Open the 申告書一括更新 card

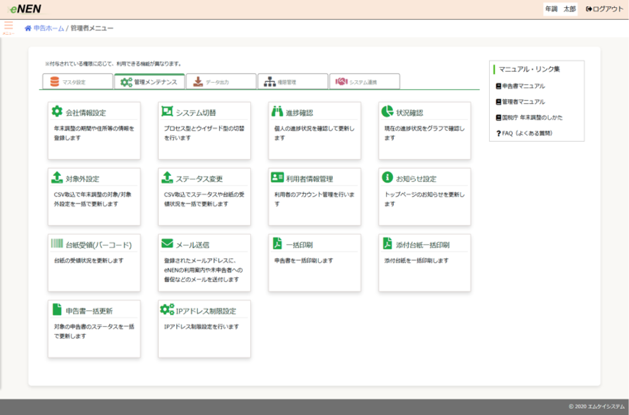94,328
